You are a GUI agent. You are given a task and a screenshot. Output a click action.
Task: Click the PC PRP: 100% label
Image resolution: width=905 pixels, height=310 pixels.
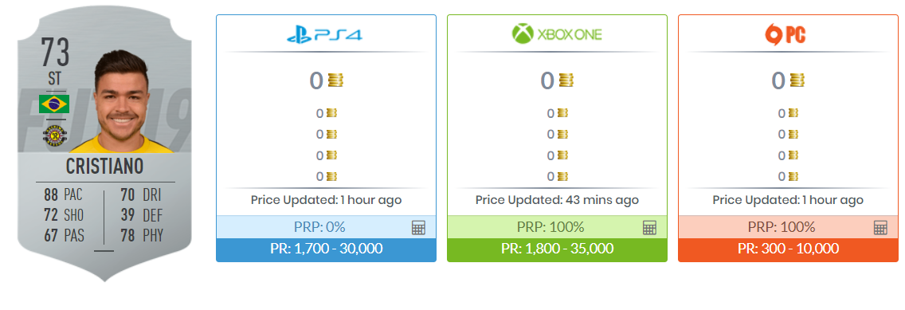782,227
